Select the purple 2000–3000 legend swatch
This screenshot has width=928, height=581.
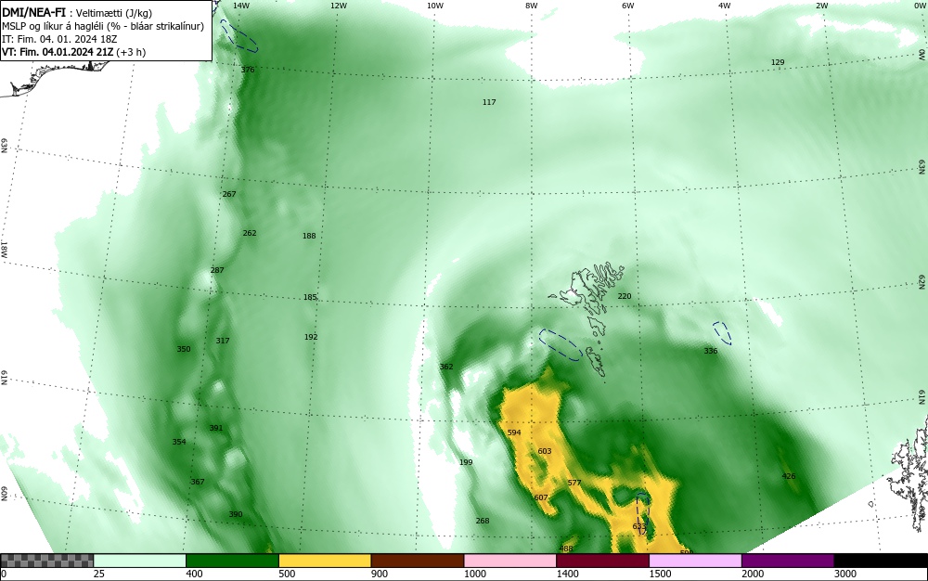788,561
